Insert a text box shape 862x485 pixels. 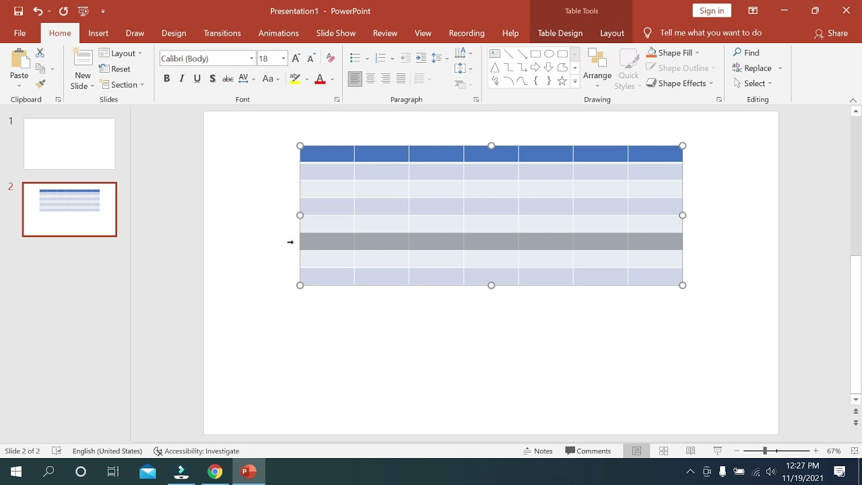click(495, 54)
